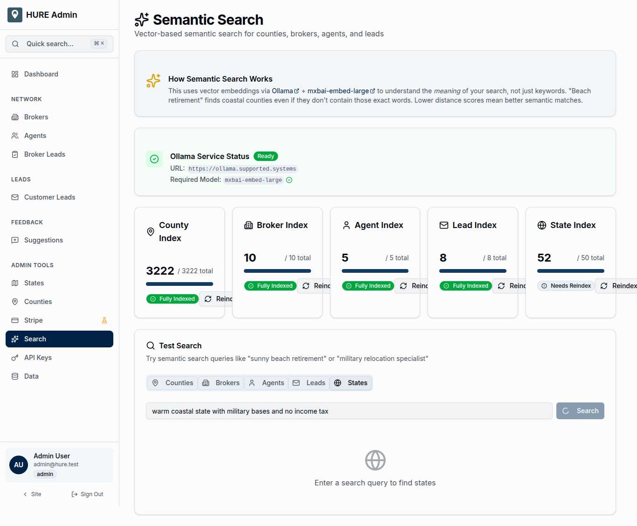Viewport: 637px width, 526px height.
Task: Open the Ollama external link
Action: (x=285, y=91)
